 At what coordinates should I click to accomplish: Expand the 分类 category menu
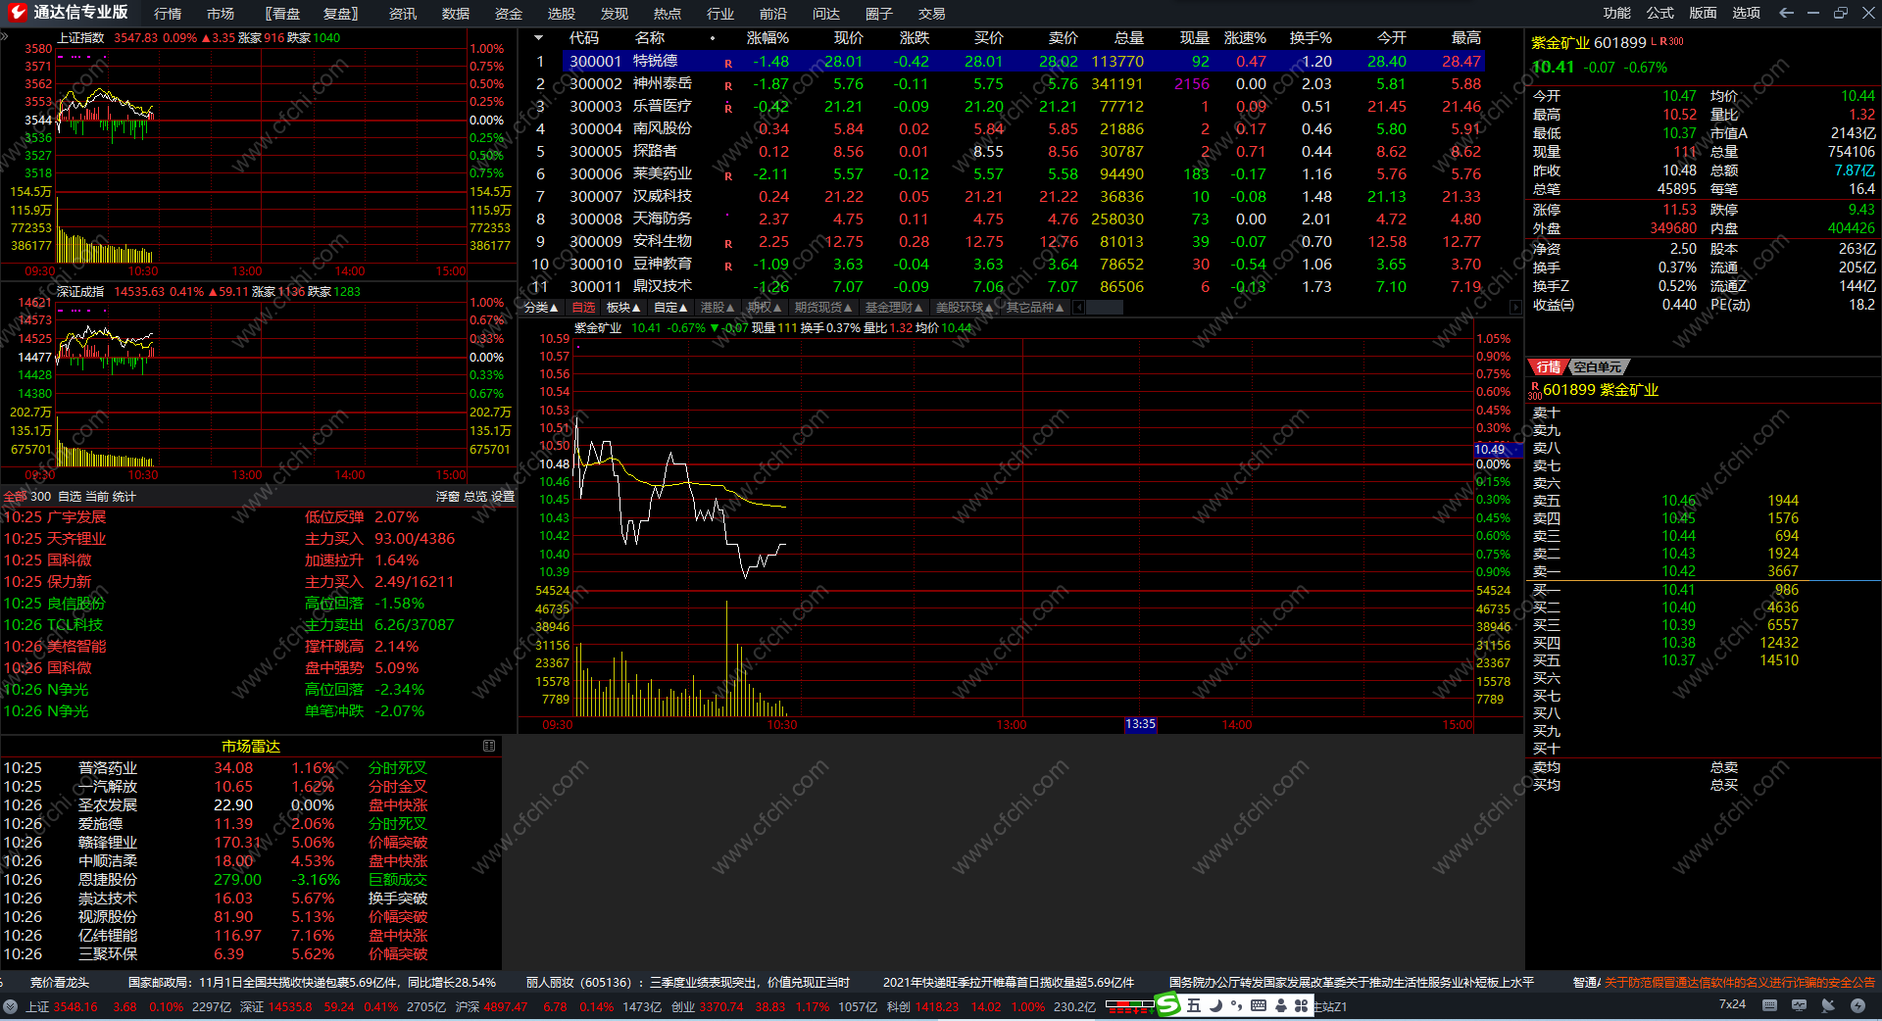pyautogui.click(x=541, y=308)
